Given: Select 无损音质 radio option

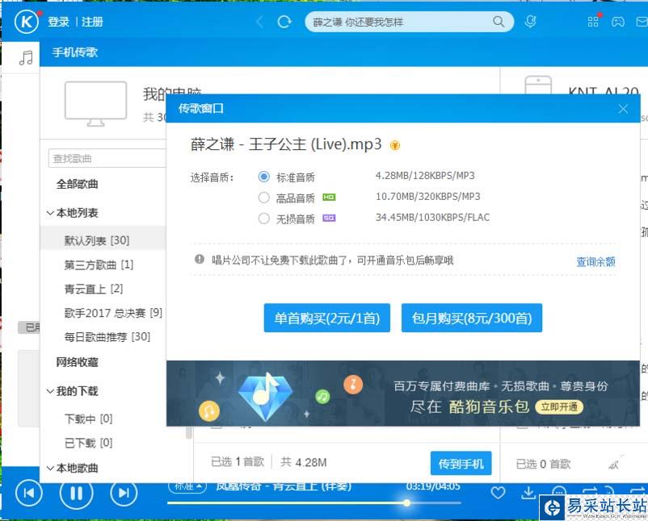Looking at the screenshot, I should 263,219.
